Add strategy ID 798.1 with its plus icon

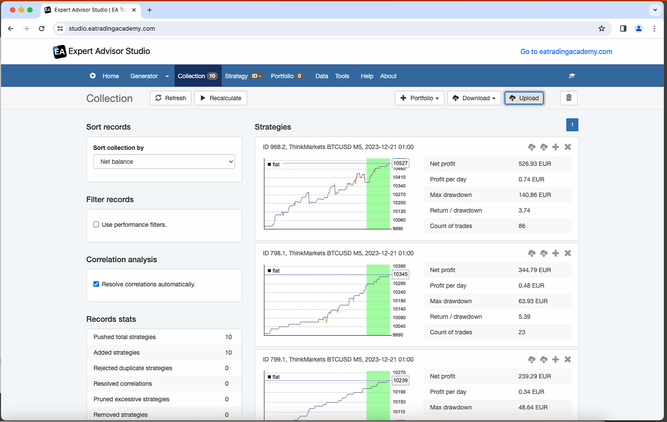point(556,253)
